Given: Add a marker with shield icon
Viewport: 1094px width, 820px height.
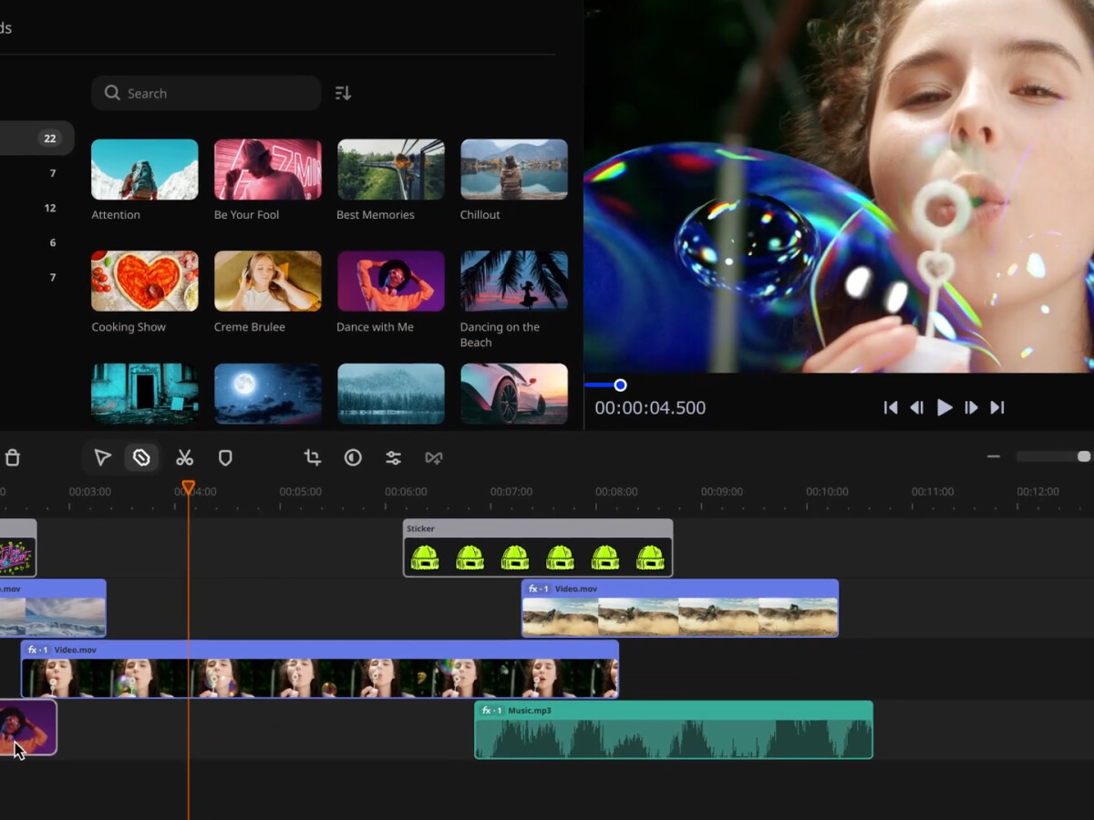Looking at the screenshot, I should pos(225,457).
